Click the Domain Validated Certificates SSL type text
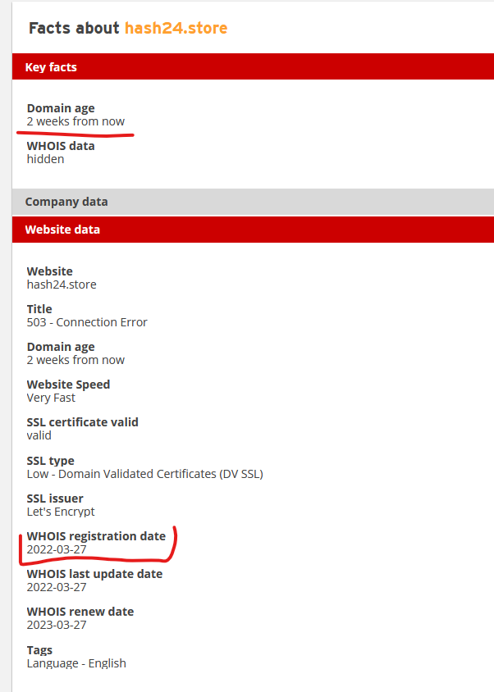Screen dimensions: 494x692 tap(144, 474)
